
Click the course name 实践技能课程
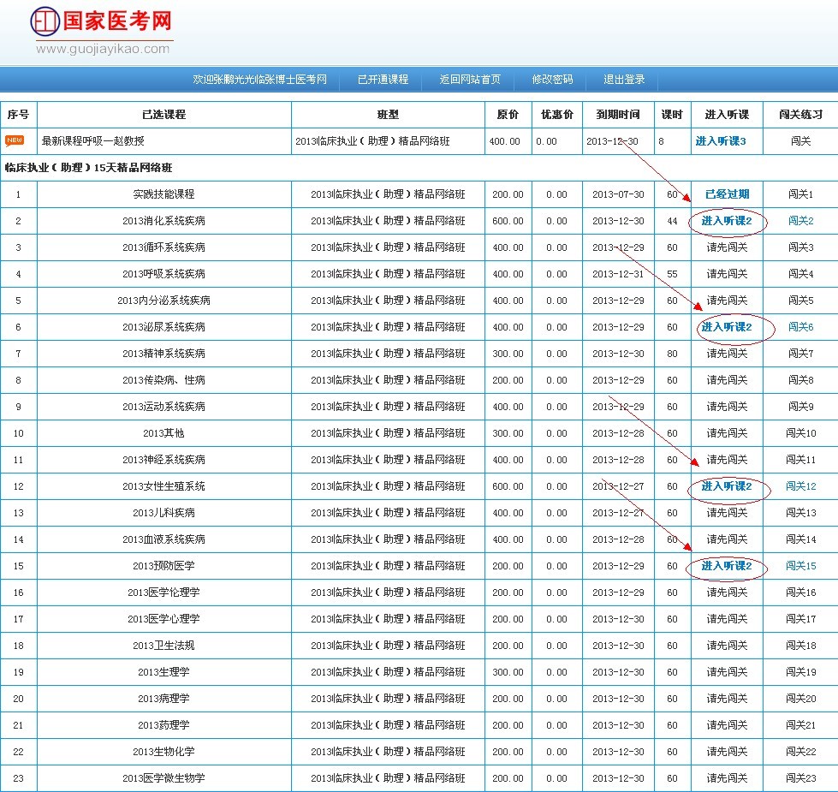163,194
